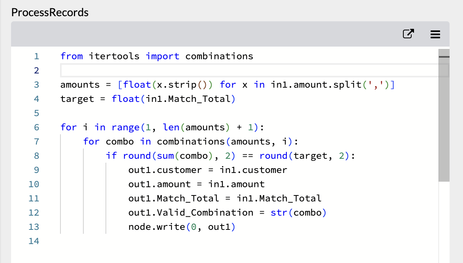The height and width of the screenshot is (263, 463).
Task: Open the hamburger menu in editor toolbar
Action: 435,34
